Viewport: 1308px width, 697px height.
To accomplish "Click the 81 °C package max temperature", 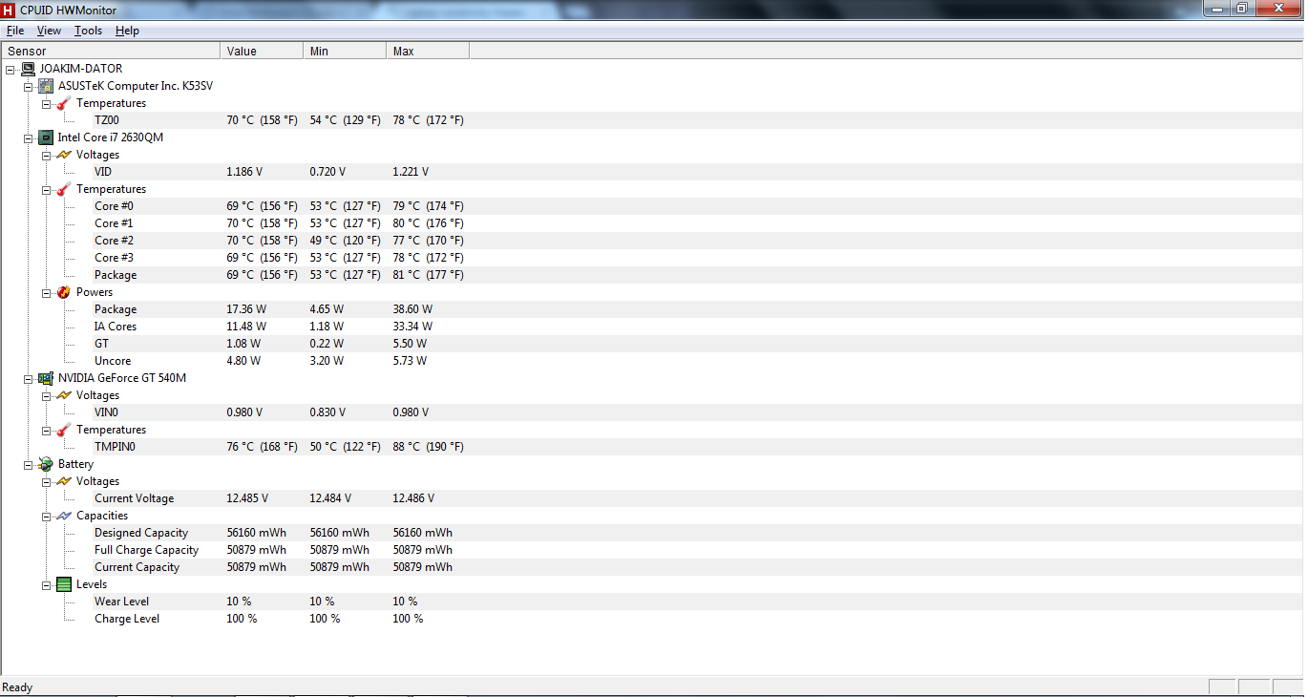I will pyautogui.click(x=428, y=275).
